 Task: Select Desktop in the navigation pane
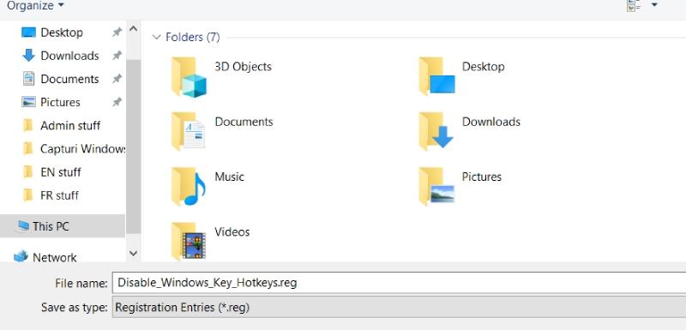click(x=62, y=33)
